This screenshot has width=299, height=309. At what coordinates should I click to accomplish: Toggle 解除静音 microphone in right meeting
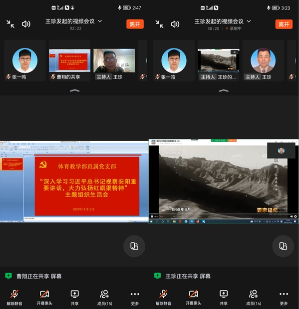point(163,297)
